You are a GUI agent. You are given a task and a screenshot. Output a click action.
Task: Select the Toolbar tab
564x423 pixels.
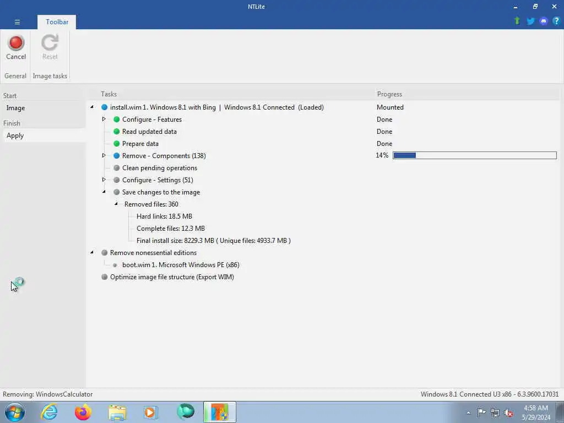[x=57, y=22]
